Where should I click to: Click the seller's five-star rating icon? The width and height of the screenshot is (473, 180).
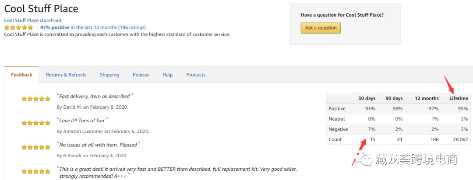coord(18,28)
